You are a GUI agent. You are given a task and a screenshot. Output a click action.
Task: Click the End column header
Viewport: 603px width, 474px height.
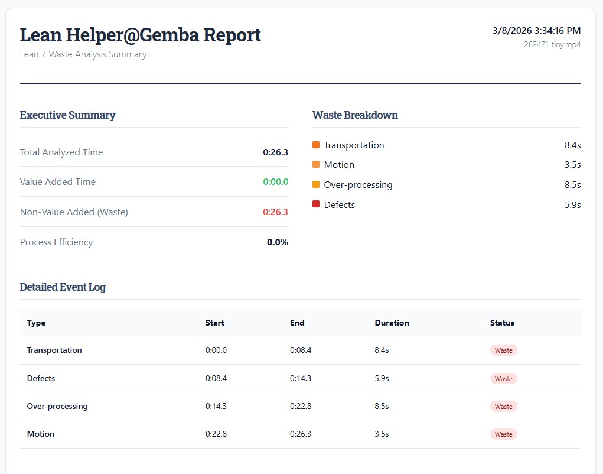297,323
